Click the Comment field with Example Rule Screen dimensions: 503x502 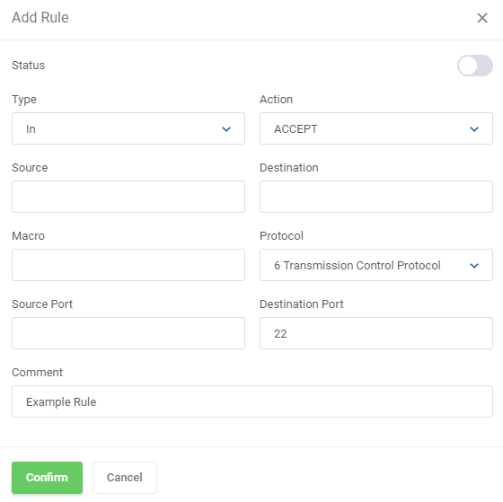[x=252, y=401]
